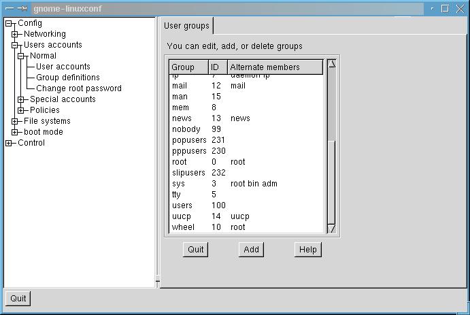
Task: Open User accounts in the tree
Action: coord(63,67)
